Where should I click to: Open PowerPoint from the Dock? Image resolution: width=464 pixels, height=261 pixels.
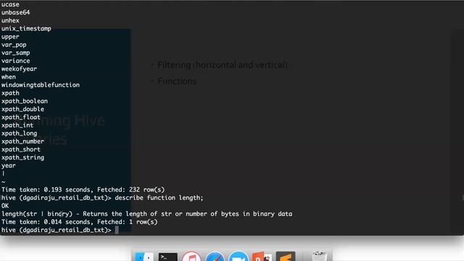(262, 257)
